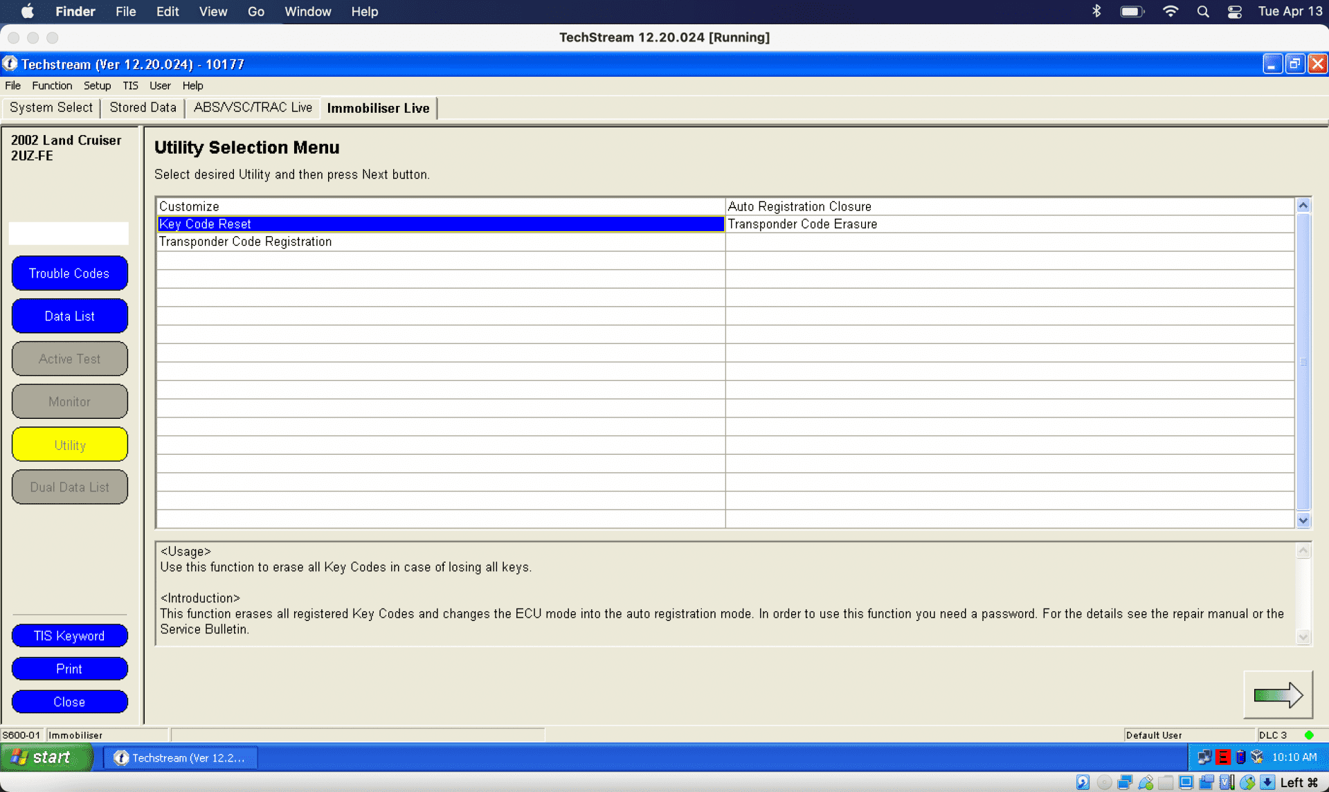
Task: Click the usage description scroll down arrow
Action: [x=1303, y=637]
